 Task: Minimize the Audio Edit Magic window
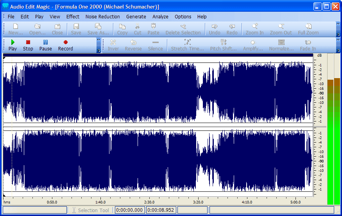click(317, 7)
